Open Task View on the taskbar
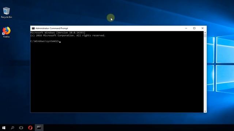Screen dimensions: 234x131 click(21, 128)
